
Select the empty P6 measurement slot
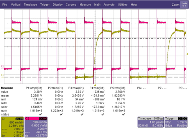click(x=141, y=88)
